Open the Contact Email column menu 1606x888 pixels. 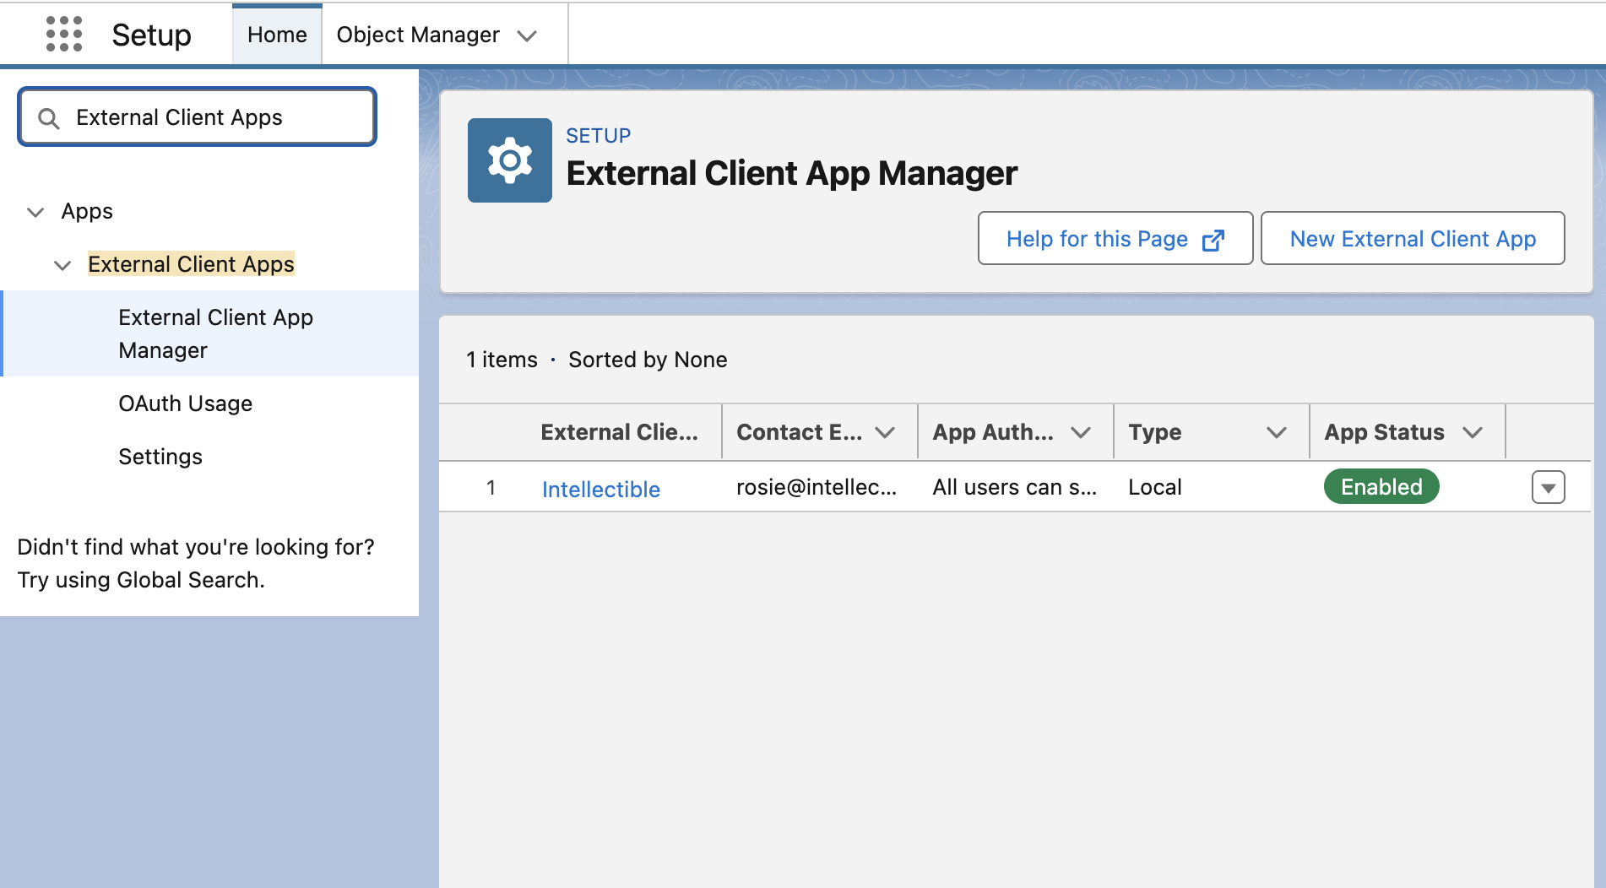885,431
